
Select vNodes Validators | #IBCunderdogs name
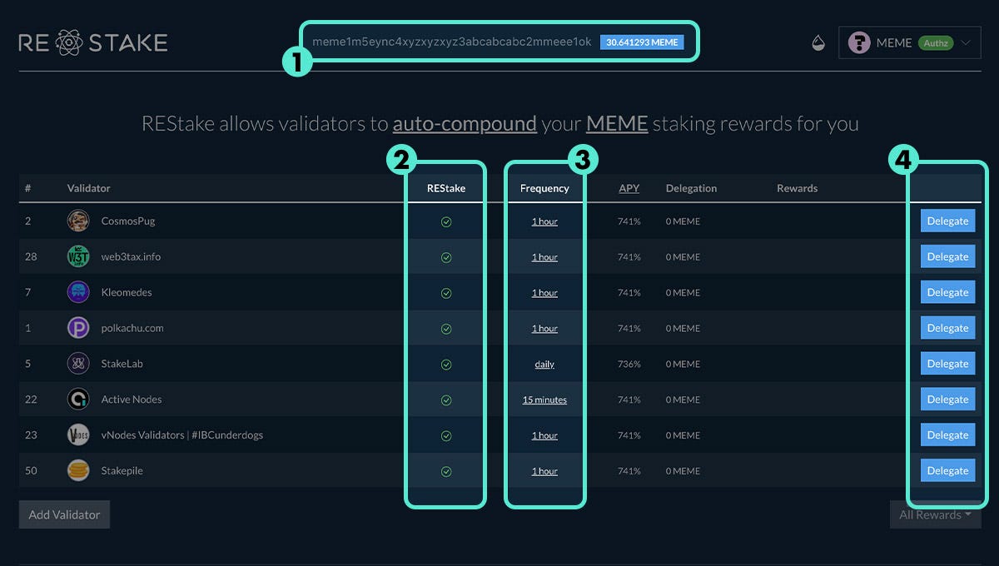(182, 434)
